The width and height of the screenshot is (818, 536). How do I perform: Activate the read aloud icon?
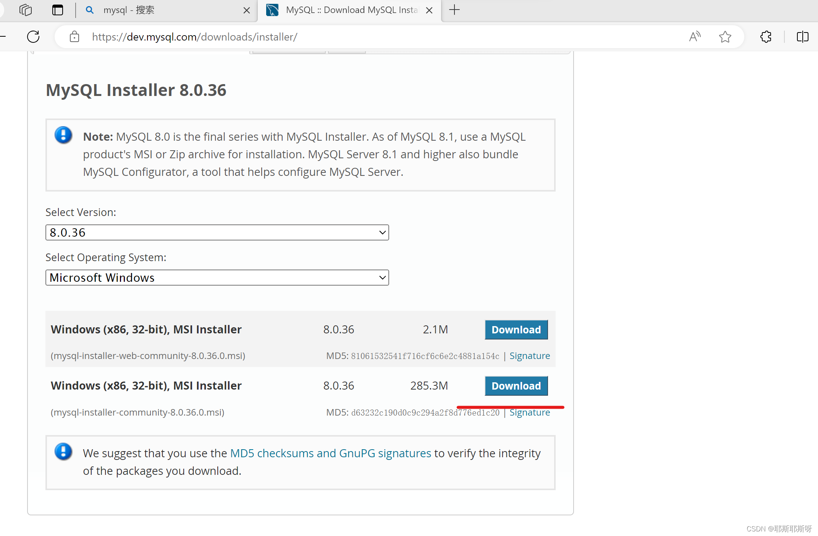click(695, 37)
